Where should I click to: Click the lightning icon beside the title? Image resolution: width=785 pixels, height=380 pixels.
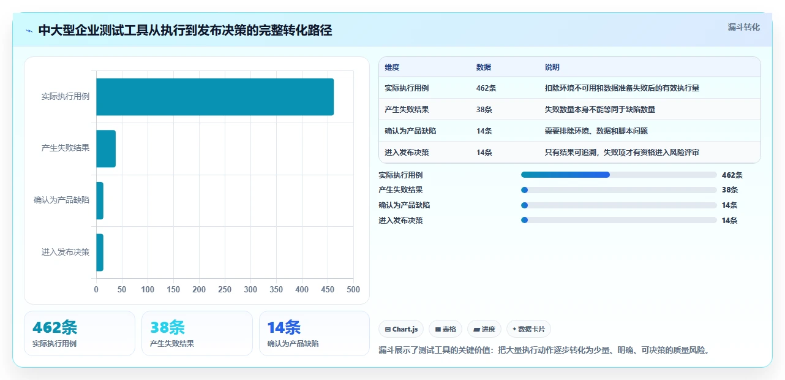[x=29, y=30]
